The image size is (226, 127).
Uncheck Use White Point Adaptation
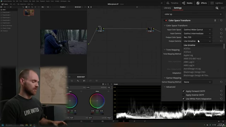pos(184,99)
